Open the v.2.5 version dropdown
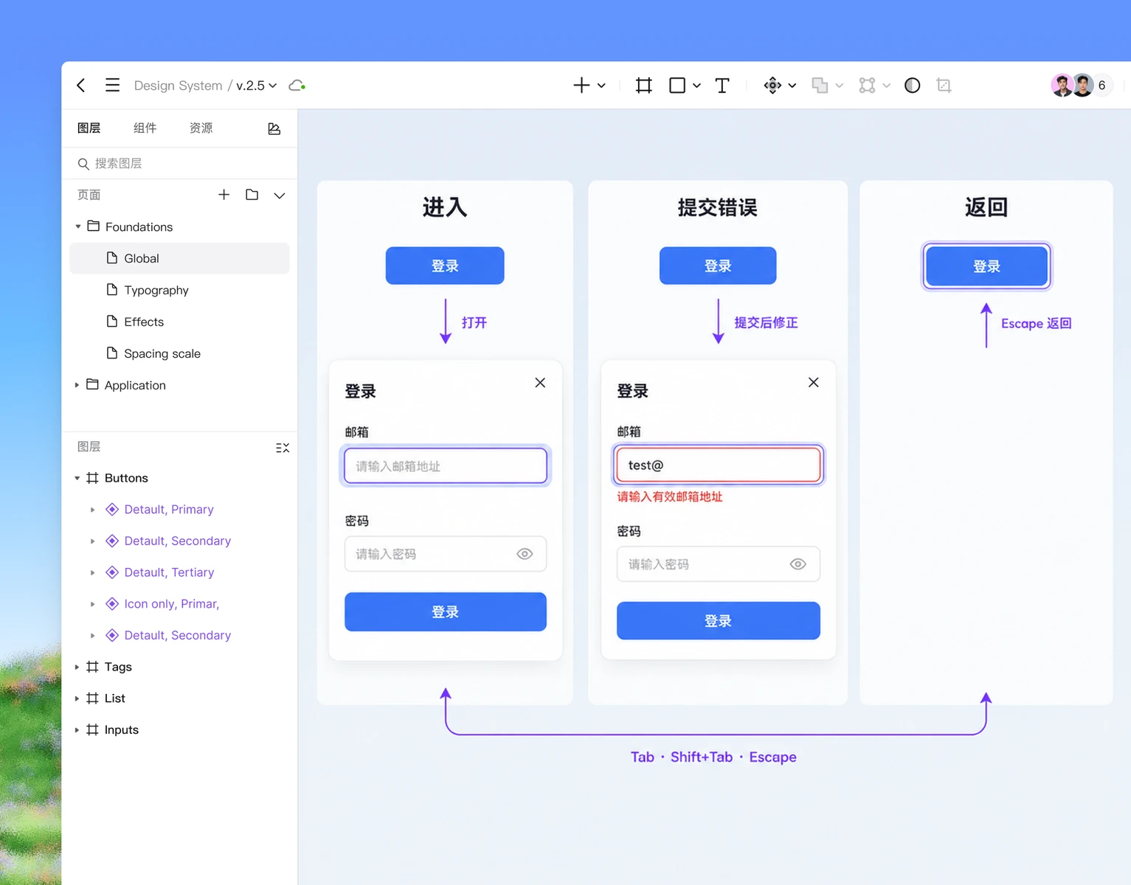The height and width of the screenshot is (885, 1131). (x=256, y=86)
